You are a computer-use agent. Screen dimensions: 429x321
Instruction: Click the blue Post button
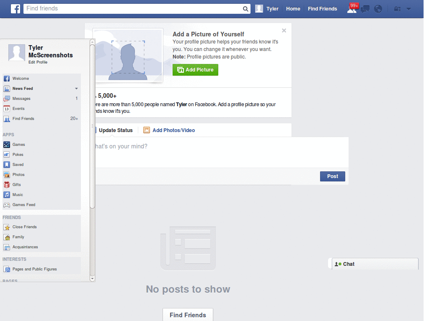(x=332, y=176)
